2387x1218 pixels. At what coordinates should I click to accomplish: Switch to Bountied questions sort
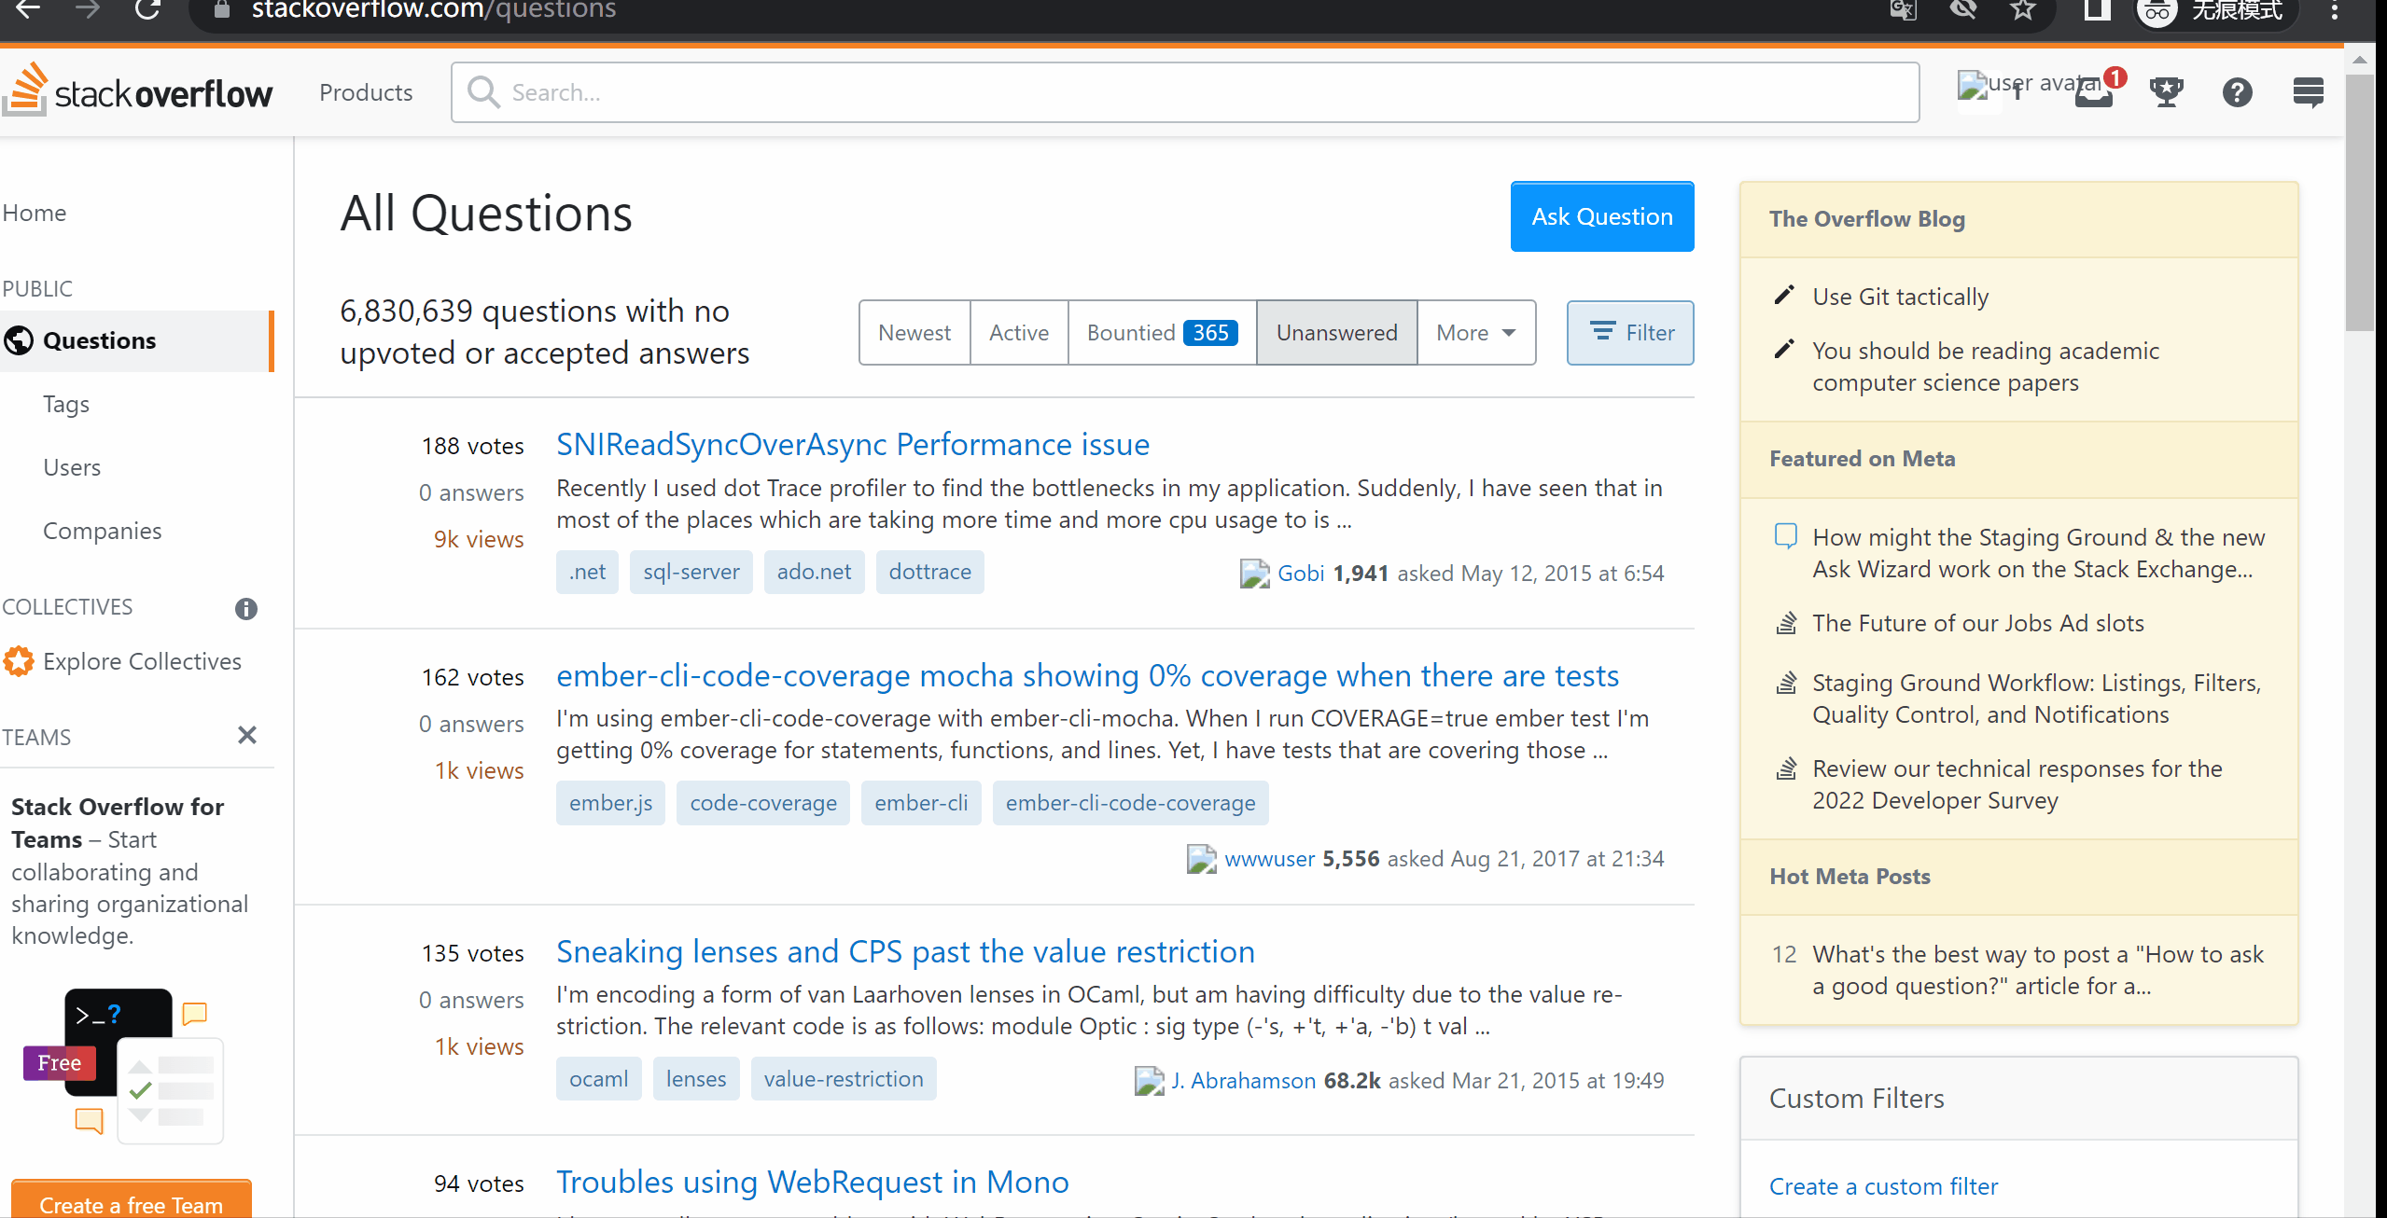tap(1161, 333)
